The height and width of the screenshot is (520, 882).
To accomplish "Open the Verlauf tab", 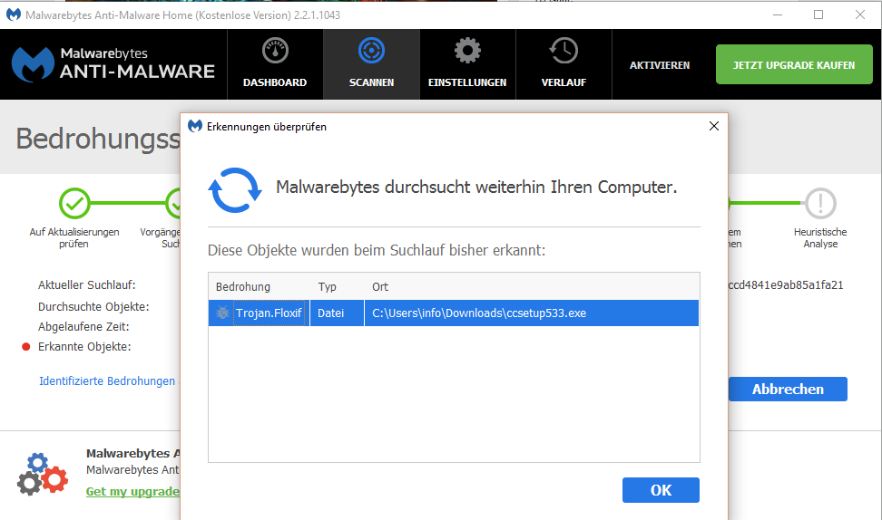I will pos(563,64).
